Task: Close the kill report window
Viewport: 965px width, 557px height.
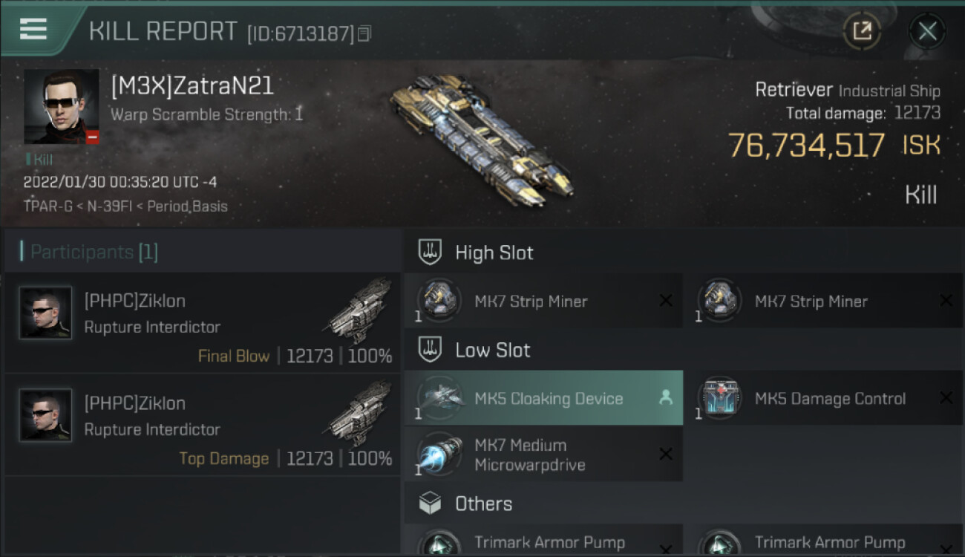Action: [927, 31]
